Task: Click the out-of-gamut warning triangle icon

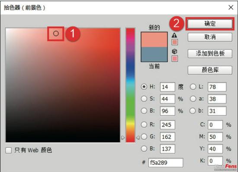Action: click(x=174, y=36)
